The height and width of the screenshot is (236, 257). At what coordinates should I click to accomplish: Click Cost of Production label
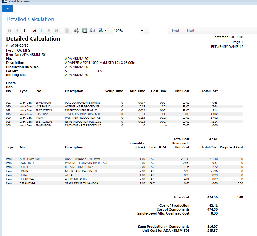pos(174,205)
